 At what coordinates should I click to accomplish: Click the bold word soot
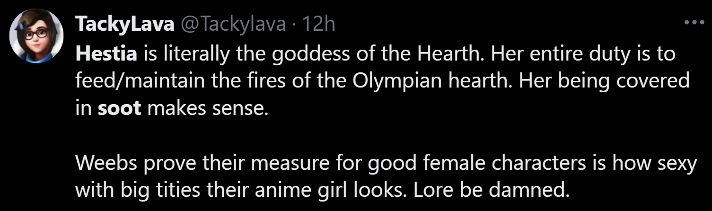coord(119,109)
